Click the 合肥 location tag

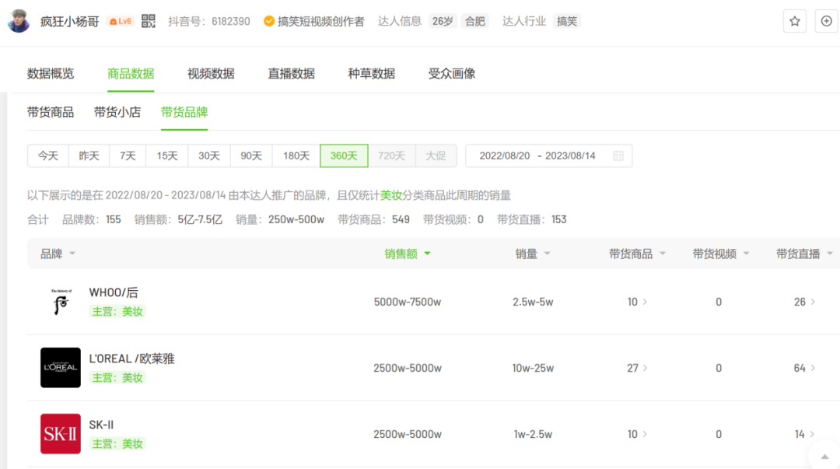pos(474,22)
